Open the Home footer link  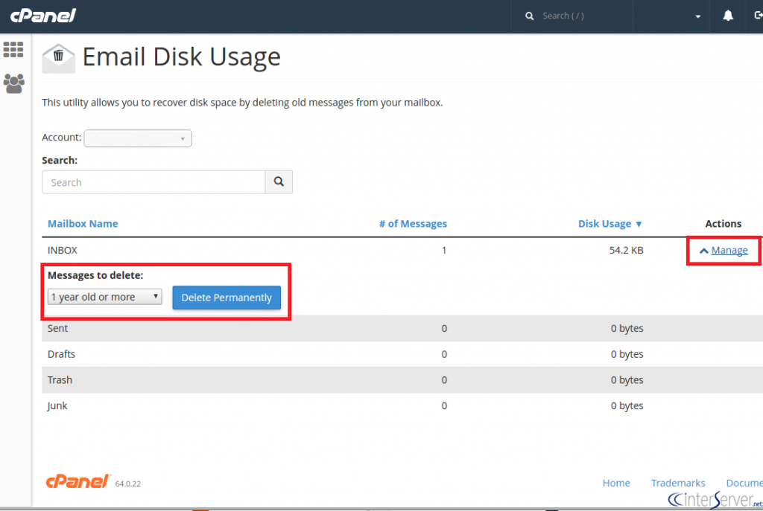pos(616,483)
